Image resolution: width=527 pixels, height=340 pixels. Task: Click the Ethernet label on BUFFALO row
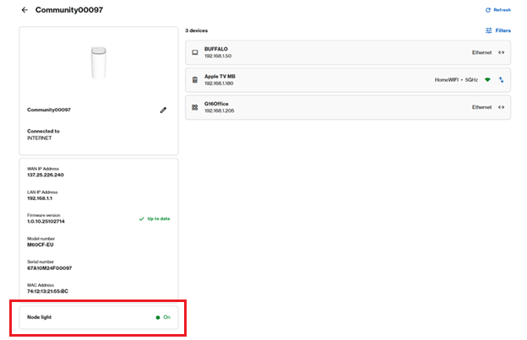(x=481, y=52)
